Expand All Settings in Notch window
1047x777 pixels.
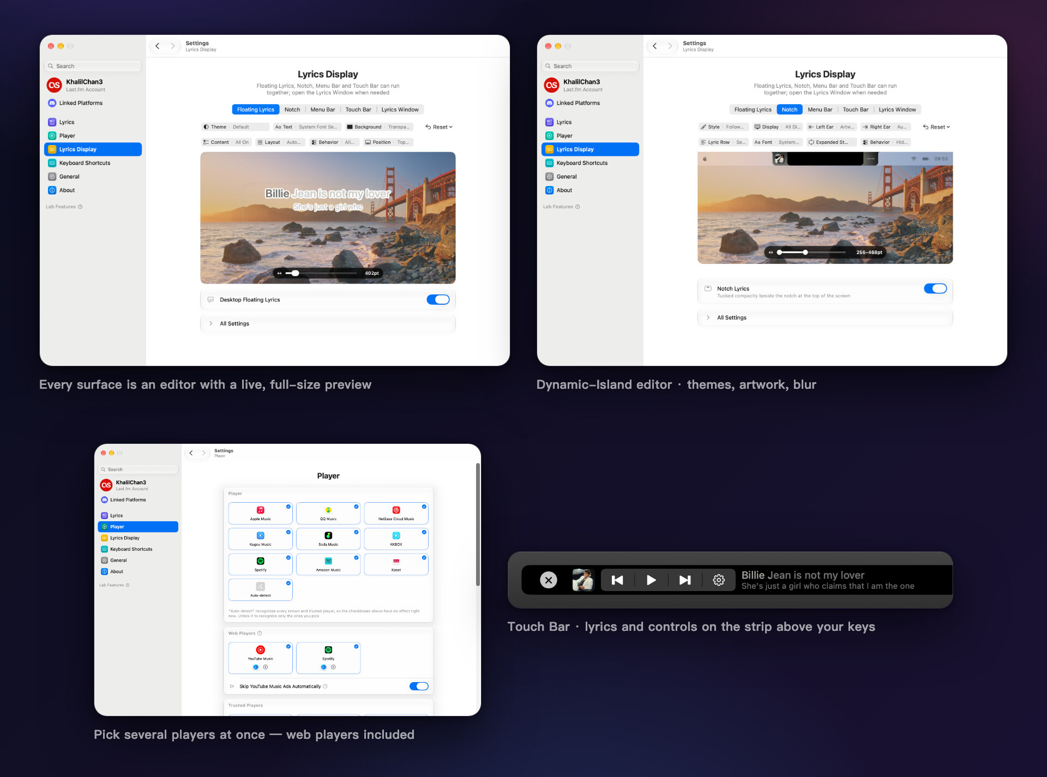pos(825,317)
